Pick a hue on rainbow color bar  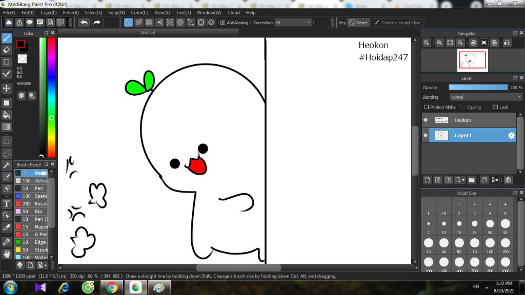(x=51, y=97)
